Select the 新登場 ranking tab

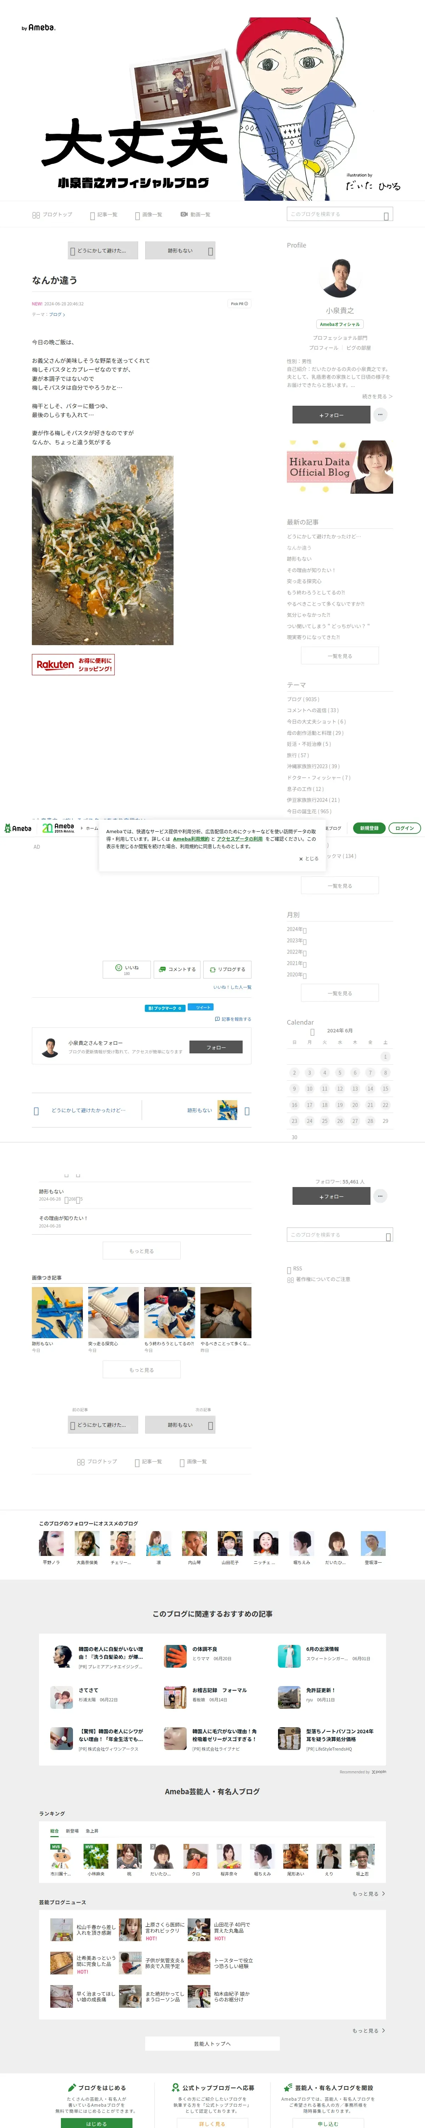coord(72,1830)
